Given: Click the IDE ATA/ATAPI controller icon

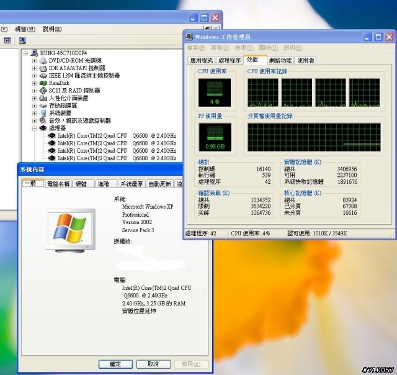Looking at the screenshot, I should [43, 68].
